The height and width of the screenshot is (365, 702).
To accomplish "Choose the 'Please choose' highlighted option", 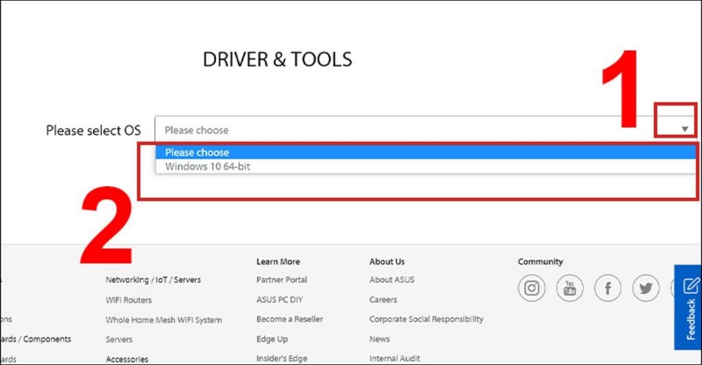I will [x=197, y=152].
